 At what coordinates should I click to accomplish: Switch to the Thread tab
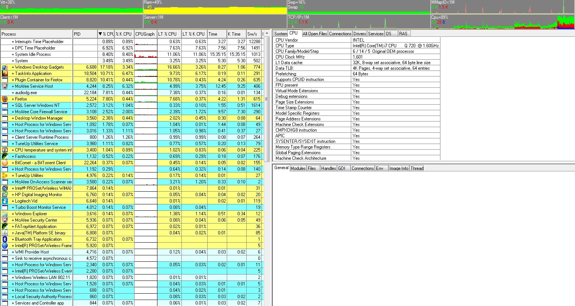coord(417,168)
